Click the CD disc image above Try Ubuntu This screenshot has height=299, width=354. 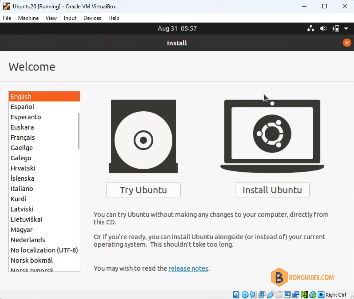pyautogui.click(x=143, y=137)
